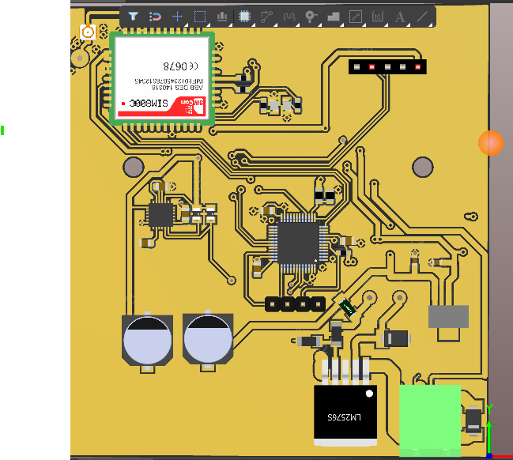513x460 pixels.
Task: Click the Place Polygon/Fill tool
Action: point(333,16)
